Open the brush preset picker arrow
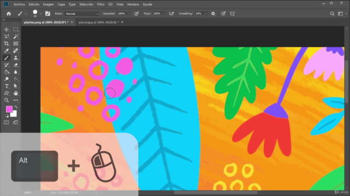 tap(40, 14)
